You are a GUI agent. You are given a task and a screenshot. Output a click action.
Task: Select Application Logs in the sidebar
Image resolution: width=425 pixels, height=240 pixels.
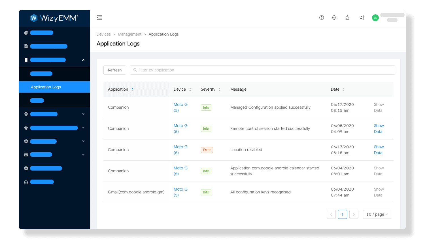pyautogui.click(x=46, y=87)
